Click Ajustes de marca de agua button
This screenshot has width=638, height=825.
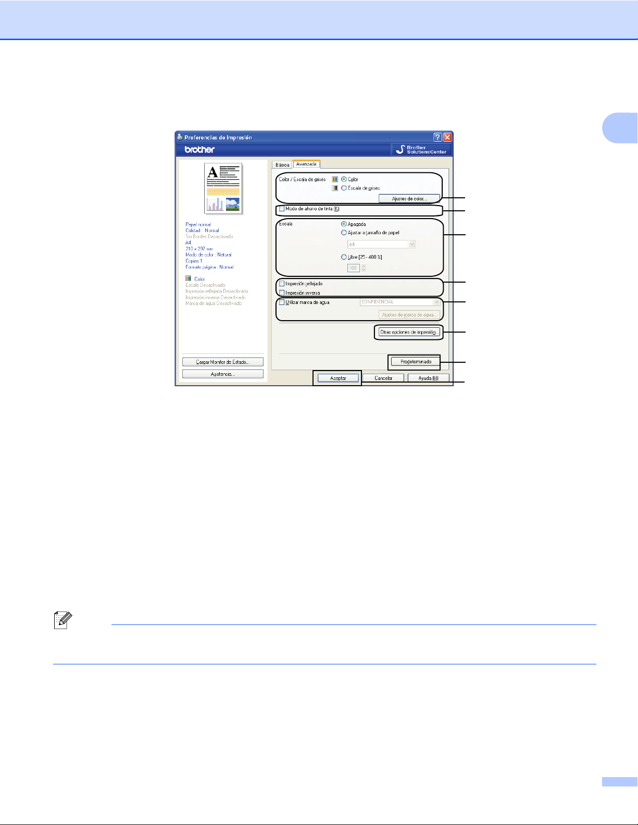pyautogui.click(x=409, y=315)
